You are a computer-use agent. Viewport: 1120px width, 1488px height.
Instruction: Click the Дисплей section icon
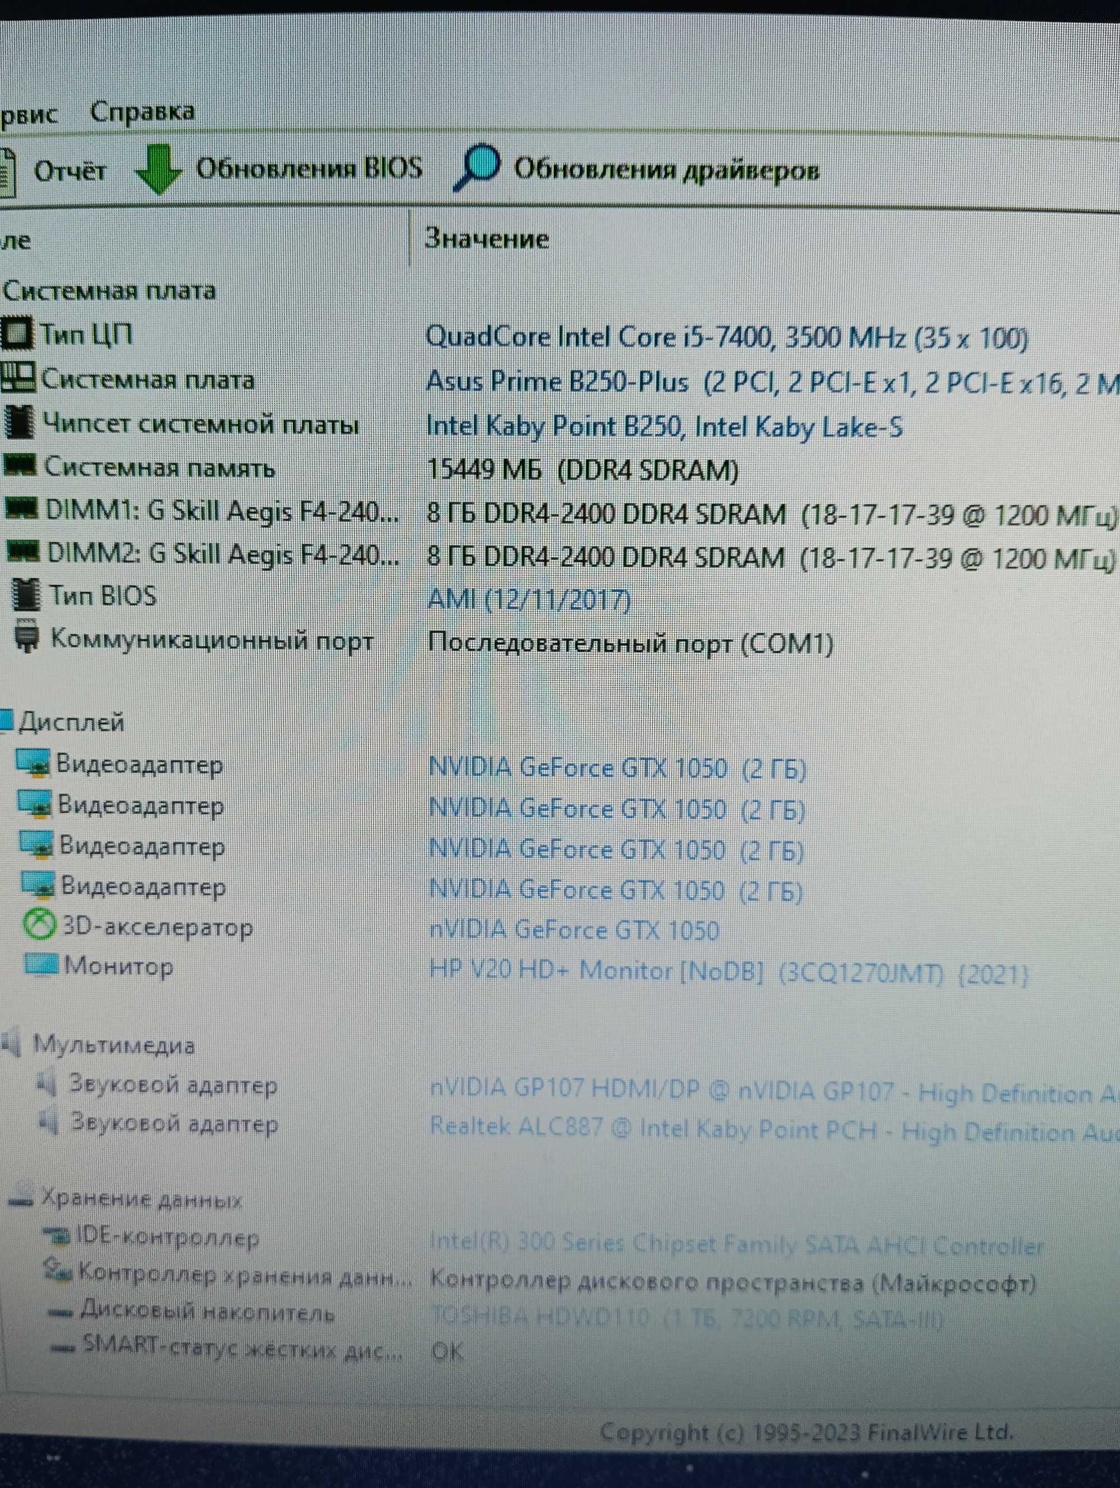pyautogui.click(x=6, y=720)
